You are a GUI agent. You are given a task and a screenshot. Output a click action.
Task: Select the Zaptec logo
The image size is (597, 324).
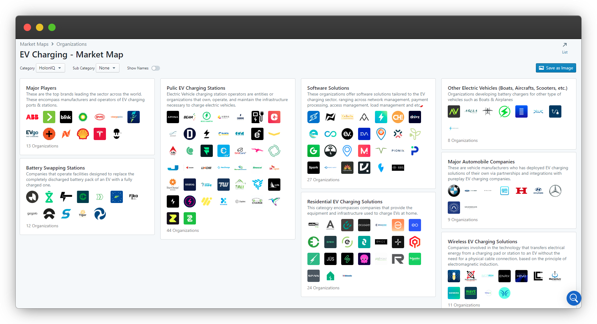[x=240, y=201]
